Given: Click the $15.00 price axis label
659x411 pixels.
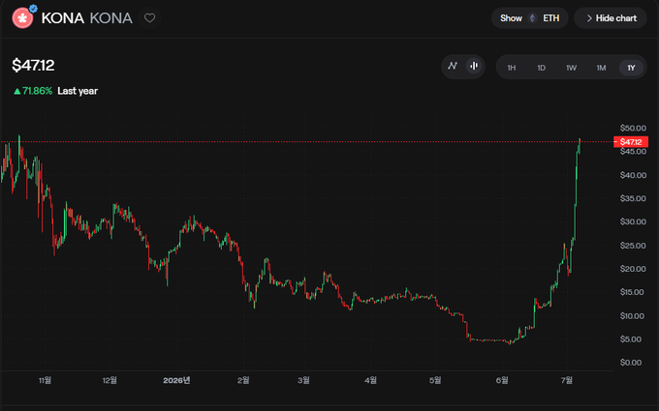Looking at the screenshot, I should tap(632, 292).
